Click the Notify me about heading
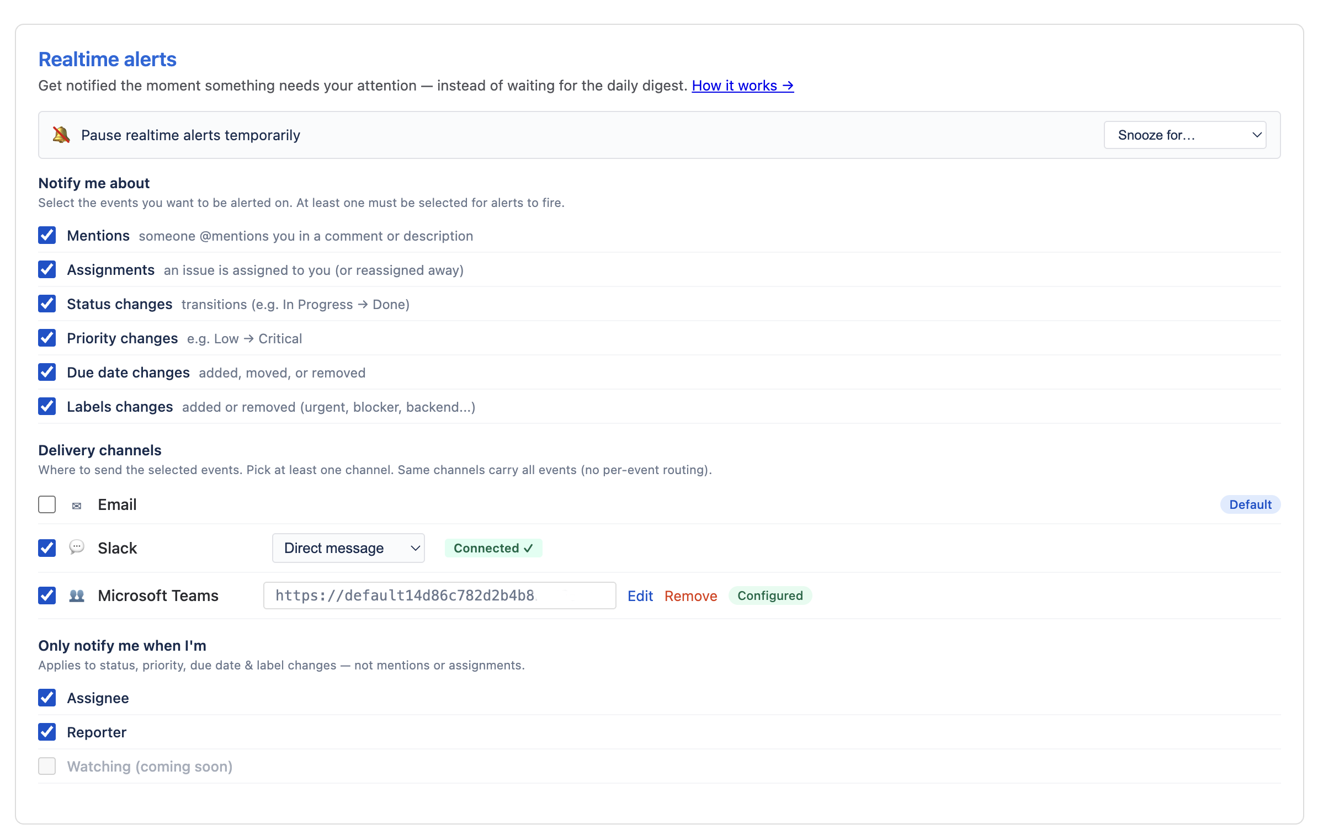 pos(94,183)
